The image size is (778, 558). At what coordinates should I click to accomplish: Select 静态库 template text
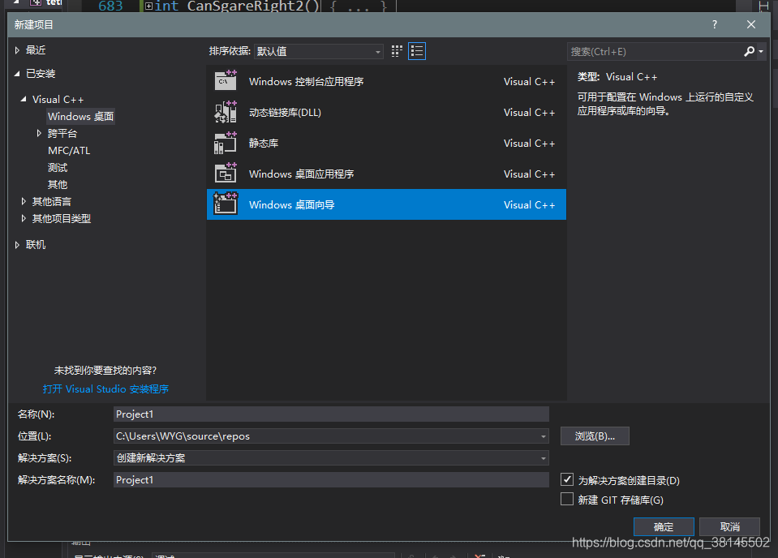264,144
